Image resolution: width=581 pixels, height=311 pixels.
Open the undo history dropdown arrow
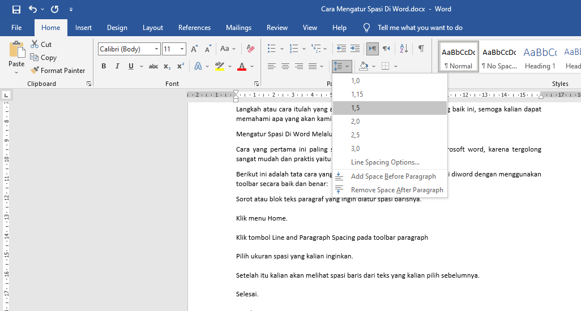(x=42, y=9)
